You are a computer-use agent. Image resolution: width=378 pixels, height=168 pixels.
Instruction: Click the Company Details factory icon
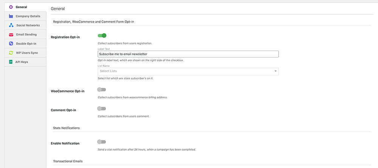(x=11, y=16)
